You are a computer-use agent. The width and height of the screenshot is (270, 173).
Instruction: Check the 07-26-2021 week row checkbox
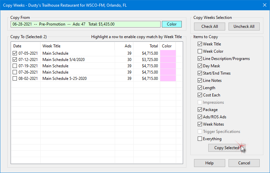coord(15,72)
